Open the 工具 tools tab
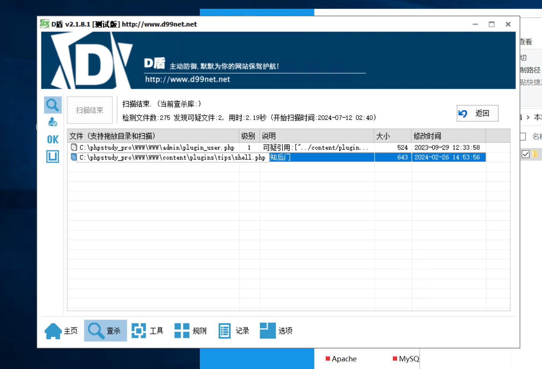 coord(148,330)
